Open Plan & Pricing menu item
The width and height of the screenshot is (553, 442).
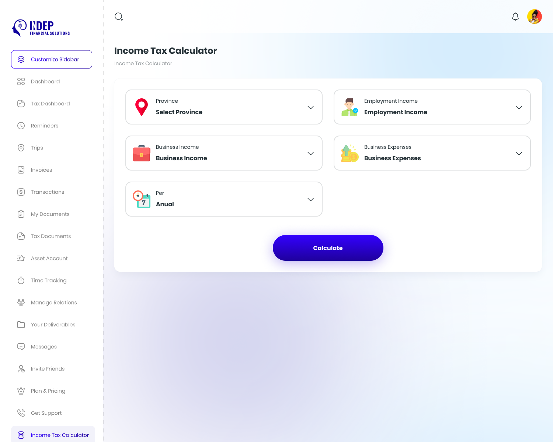[48, 391]
